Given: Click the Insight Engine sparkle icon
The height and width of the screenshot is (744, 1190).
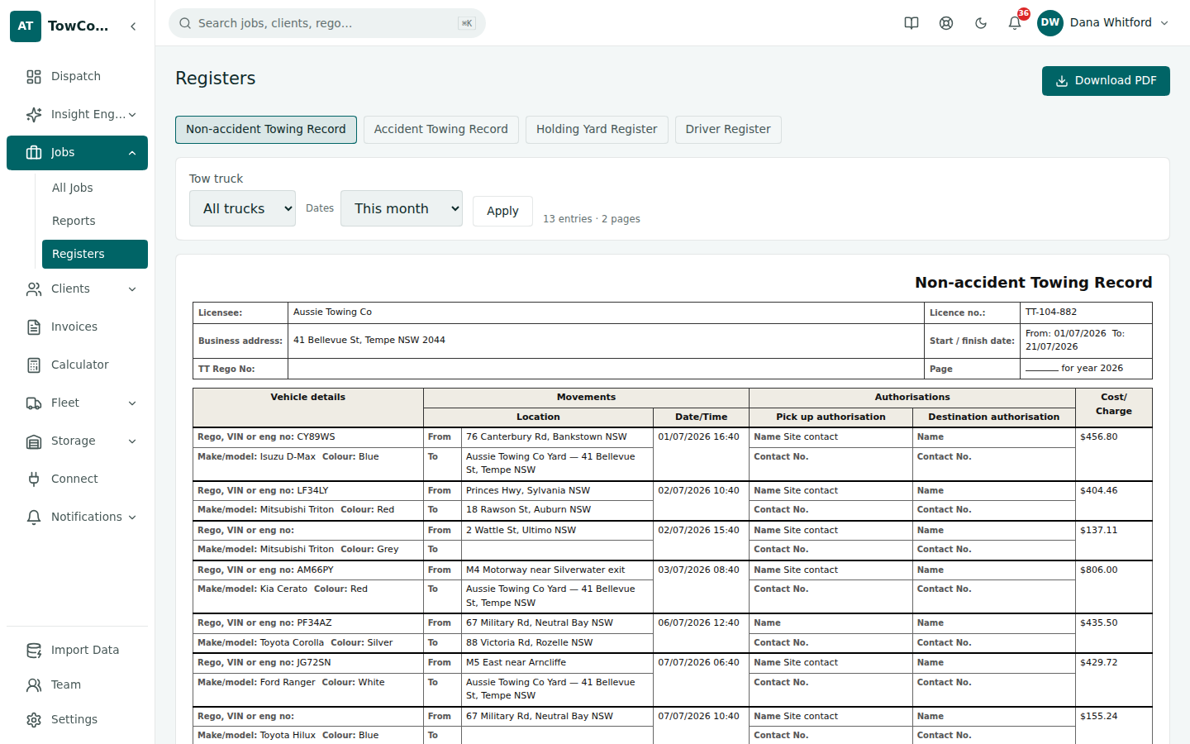Looking at the screenshot, I should pyautogui.click(x=34, y=115).
